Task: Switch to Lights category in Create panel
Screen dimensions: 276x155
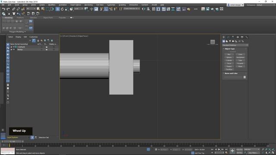Action: (x=230, y=41)
